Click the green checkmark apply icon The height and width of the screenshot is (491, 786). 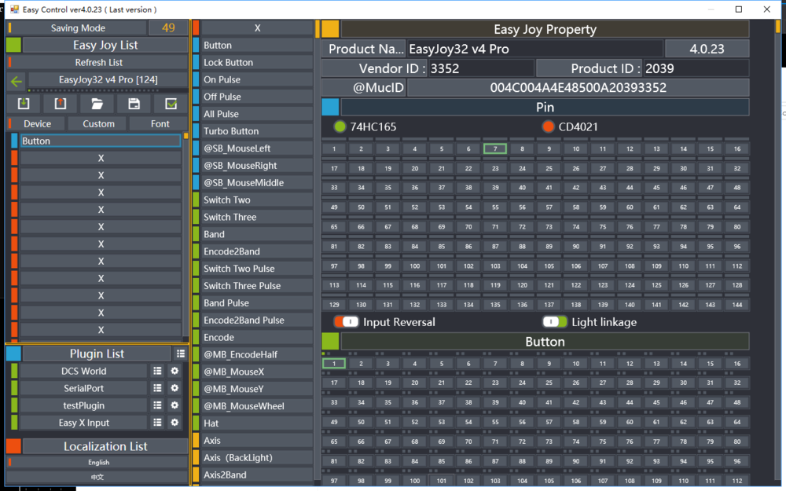pyautogui.click(x=171, y=104)
